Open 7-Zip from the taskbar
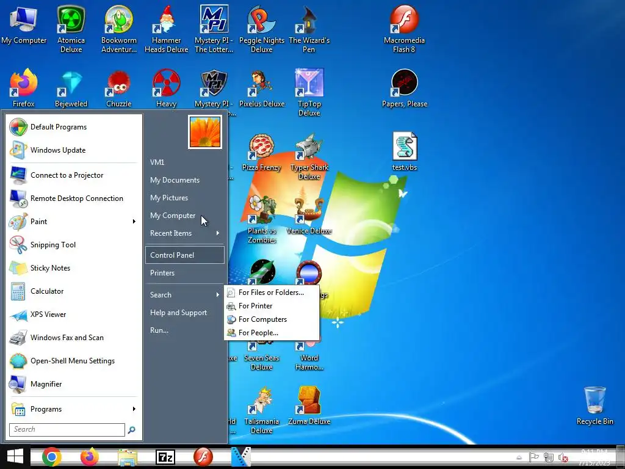625x469 pixels. click(165, 457)
